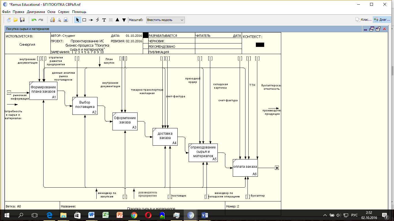Select the Формирование плана заказов A1 box
This screenshot has height=221, width=394.
(x=43, y=91)
